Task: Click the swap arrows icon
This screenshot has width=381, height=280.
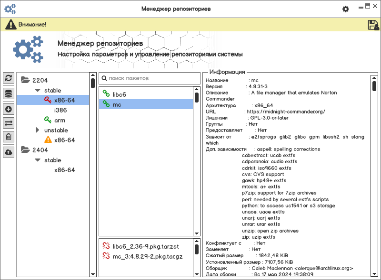Action: click(9, 123)
